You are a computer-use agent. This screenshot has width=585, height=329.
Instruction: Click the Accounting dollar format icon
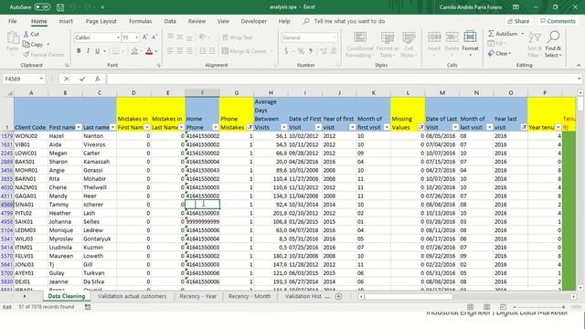(x=286, y=51)
